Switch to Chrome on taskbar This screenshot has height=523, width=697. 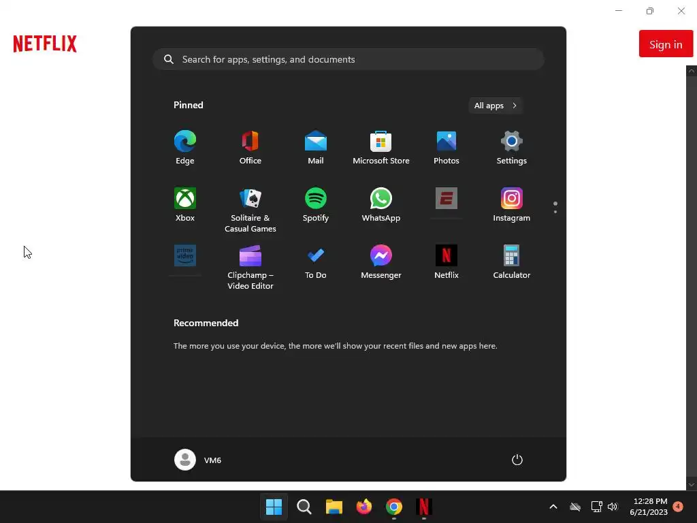pyautogui.click(x=394, y=507)
